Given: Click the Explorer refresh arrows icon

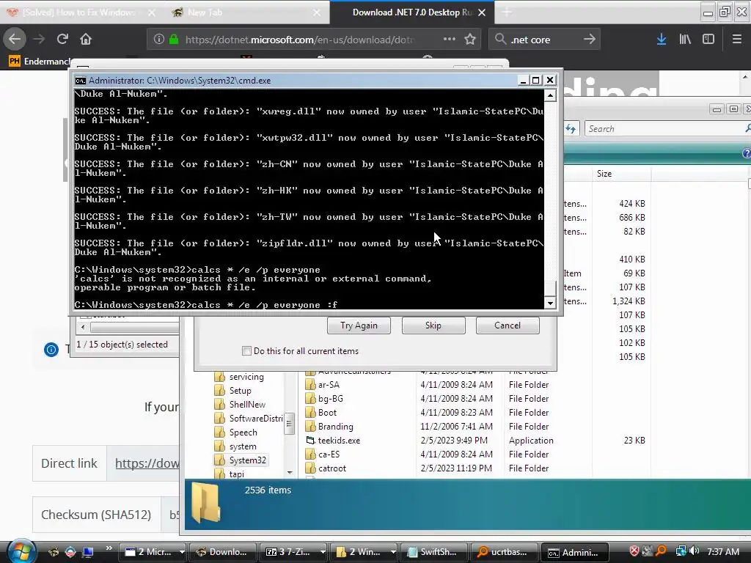Looking at the screenshot, I should tap(571, 128).
